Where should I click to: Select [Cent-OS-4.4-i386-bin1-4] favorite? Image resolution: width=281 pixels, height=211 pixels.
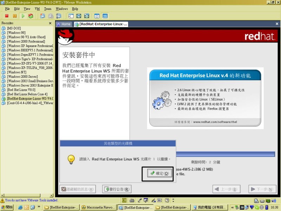click(x=30, y=103)
